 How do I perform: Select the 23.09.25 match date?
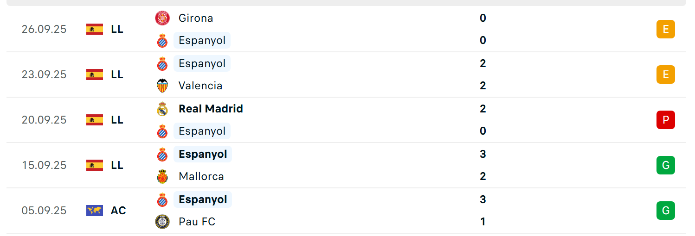tap(44, 75)
